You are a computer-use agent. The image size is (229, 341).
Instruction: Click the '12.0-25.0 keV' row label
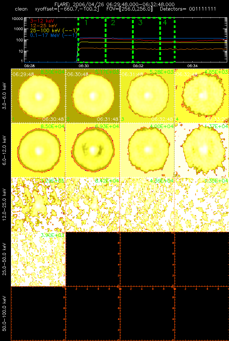5,205
